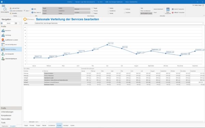
Task: Click the Januar data point on the chart
Action: point(34,58)
